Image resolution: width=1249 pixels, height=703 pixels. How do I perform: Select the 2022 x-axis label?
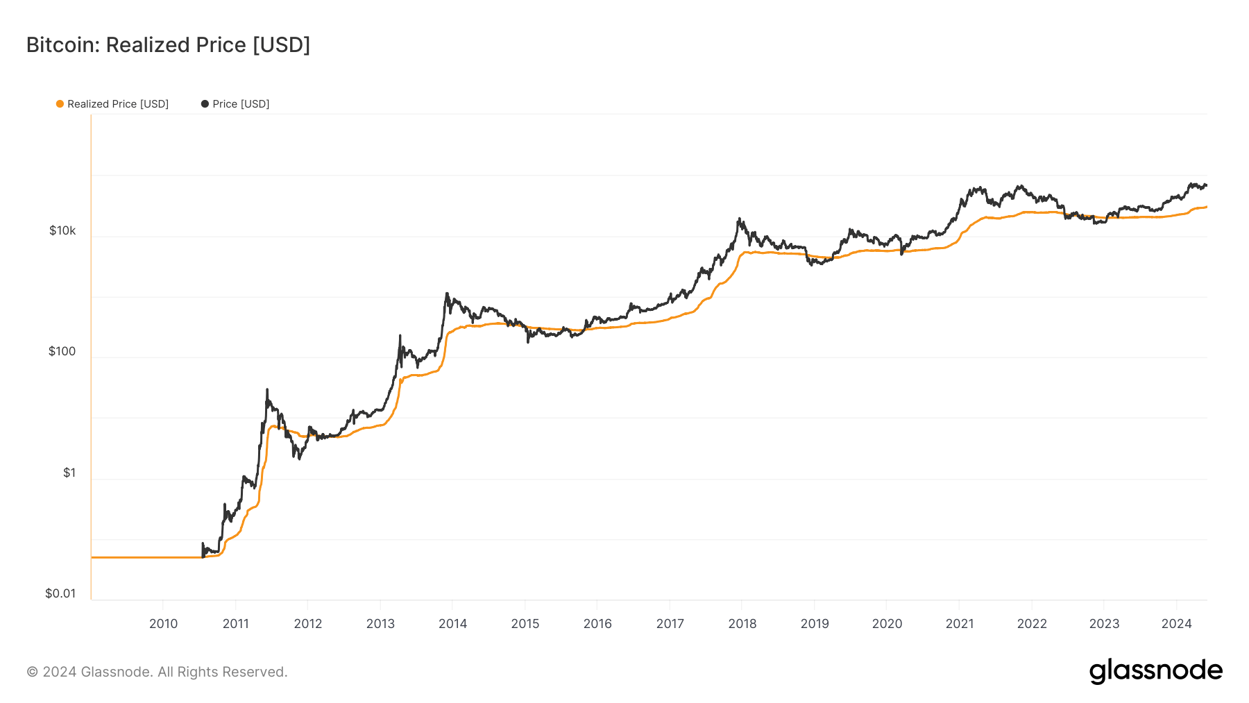click(x=1032, y=623)
